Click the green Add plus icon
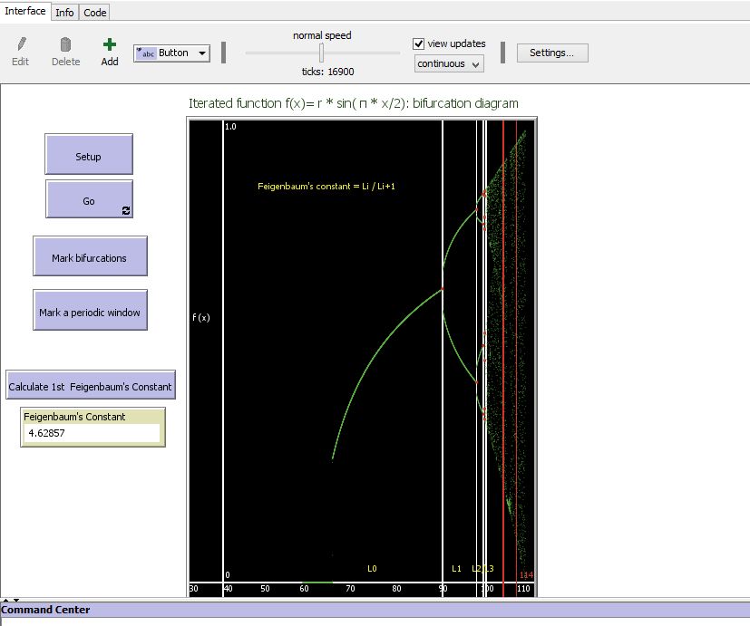750x626 pixels. 108,43
